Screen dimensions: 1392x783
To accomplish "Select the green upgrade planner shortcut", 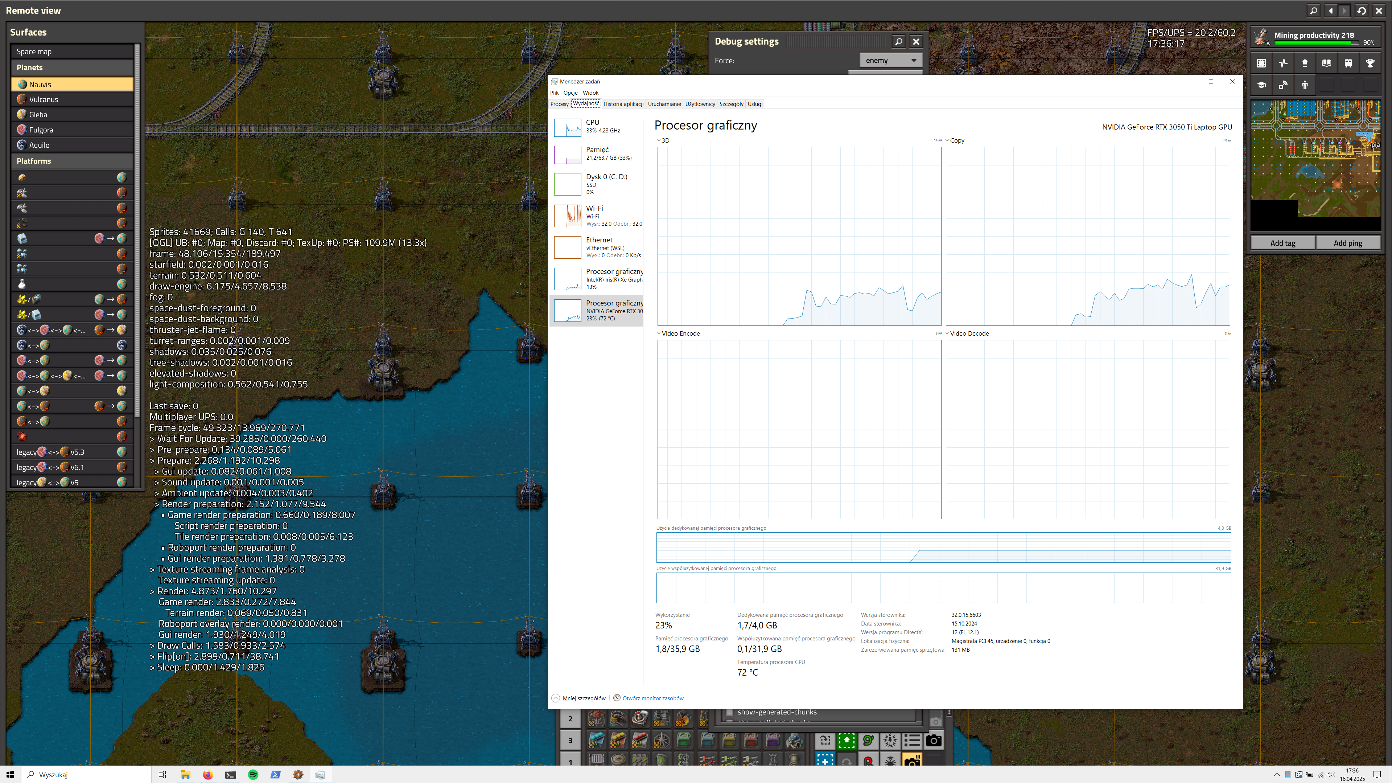I will pos(847,740).
